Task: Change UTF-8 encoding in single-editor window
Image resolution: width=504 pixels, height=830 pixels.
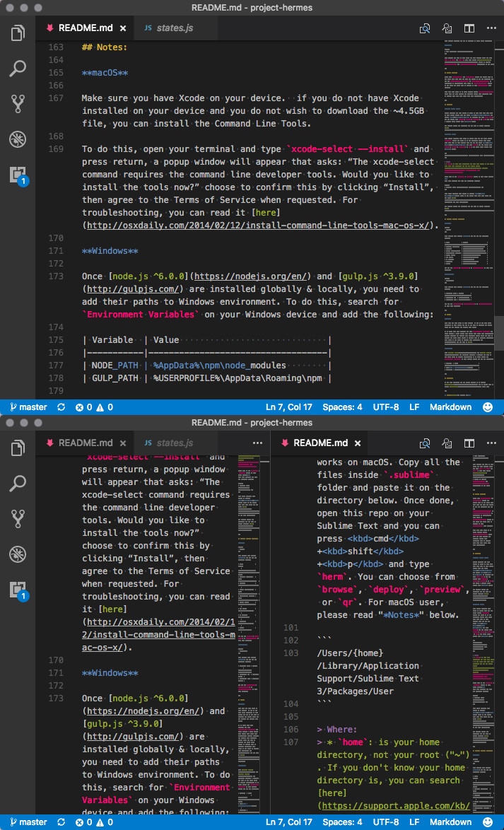Action: [386, 407]
